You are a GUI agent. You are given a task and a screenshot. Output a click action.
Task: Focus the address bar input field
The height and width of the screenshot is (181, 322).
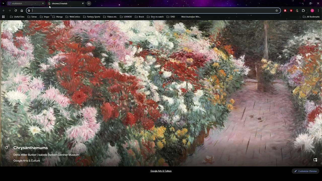(x=153, y=11)
